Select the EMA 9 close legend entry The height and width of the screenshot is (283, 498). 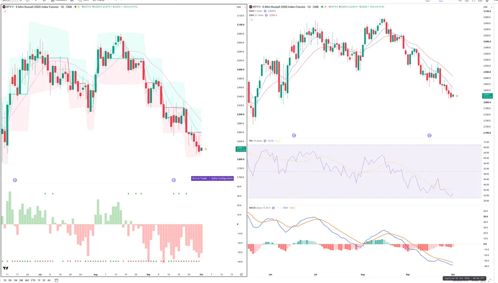[x=256, y=11]
